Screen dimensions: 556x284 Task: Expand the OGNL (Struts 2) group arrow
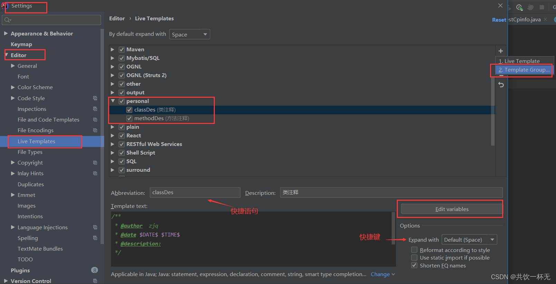click(113, 75)
